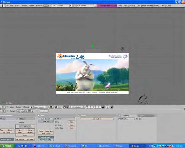The width and height of the screenshot is (185, 148).
Task: Collapse the Multires panel triangle
Action: (x=79, y=115)
